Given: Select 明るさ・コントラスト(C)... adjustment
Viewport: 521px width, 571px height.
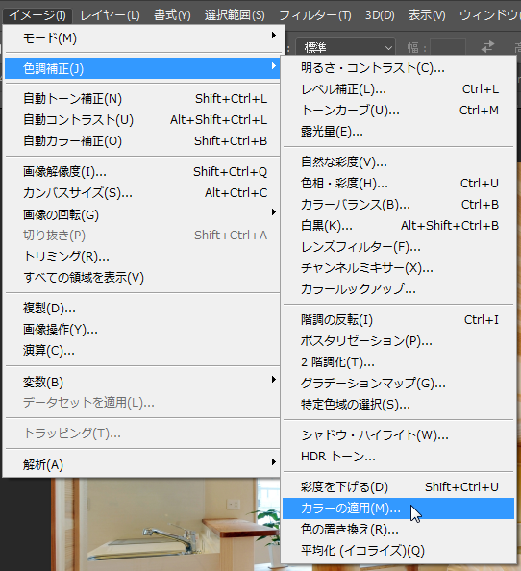Looking at the screenshot, I should [x=398, y=68].
